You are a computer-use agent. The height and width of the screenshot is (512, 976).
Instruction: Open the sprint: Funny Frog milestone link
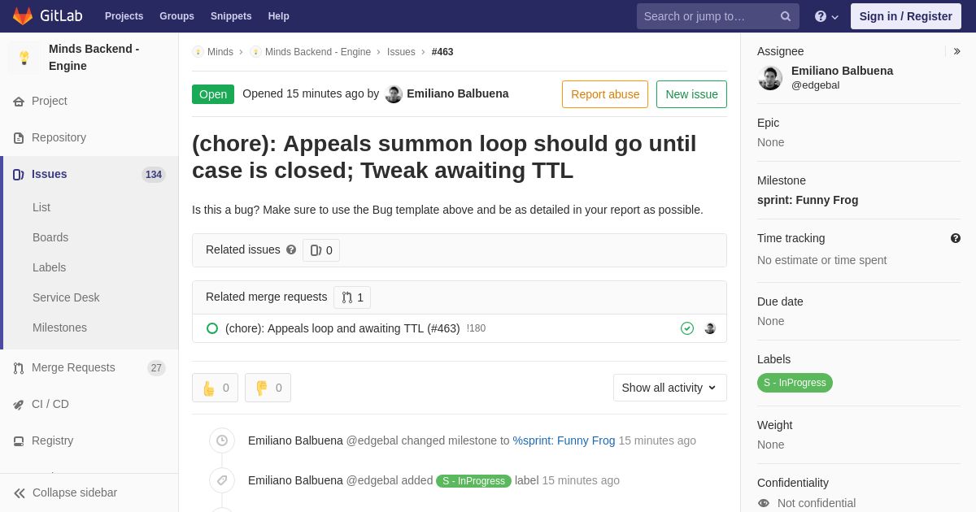[x=808, y=200]
